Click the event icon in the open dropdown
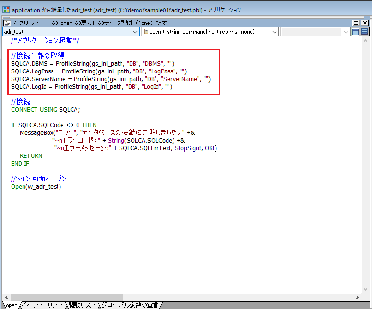The image size is (372, 309). tap(146, 32)
